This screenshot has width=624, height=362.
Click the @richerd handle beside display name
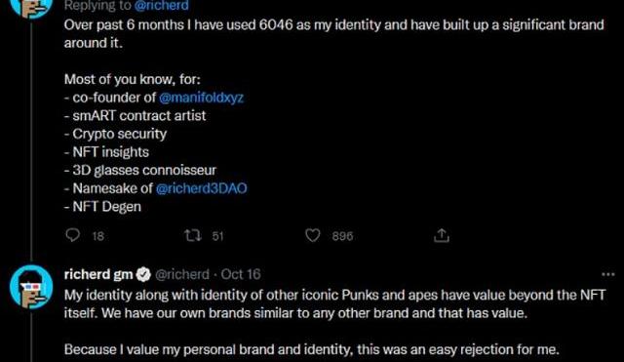coord(182,274)
